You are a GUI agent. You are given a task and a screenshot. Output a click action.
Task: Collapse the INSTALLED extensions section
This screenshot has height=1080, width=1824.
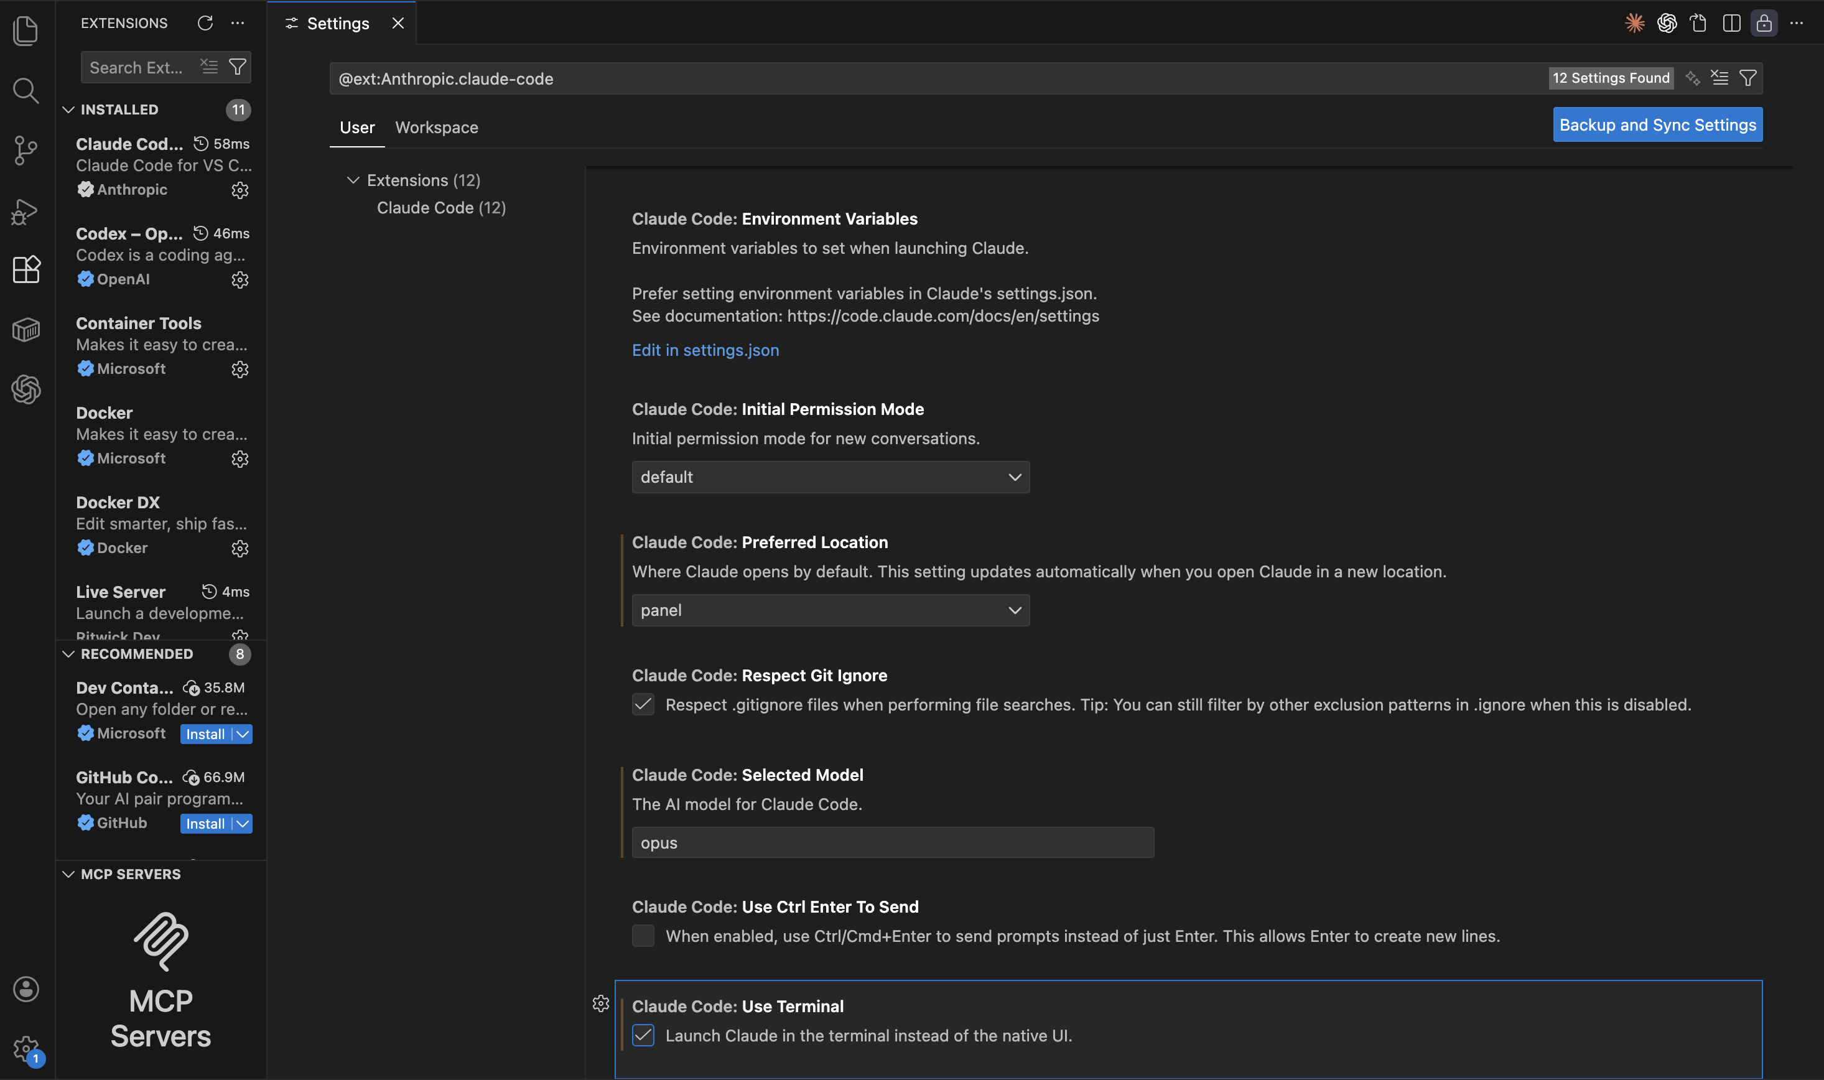[x=68, y=109]
